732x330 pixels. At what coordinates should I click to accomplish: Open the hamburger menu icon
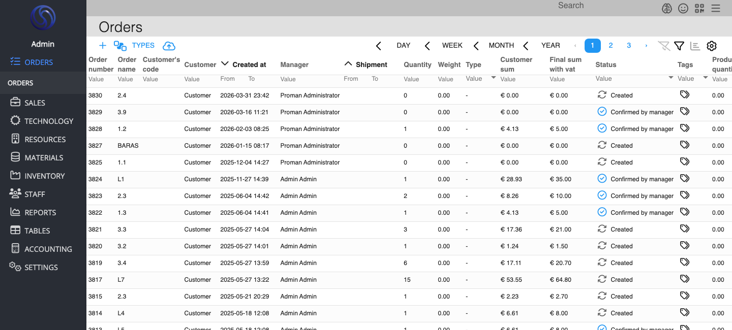click(716, 8)
